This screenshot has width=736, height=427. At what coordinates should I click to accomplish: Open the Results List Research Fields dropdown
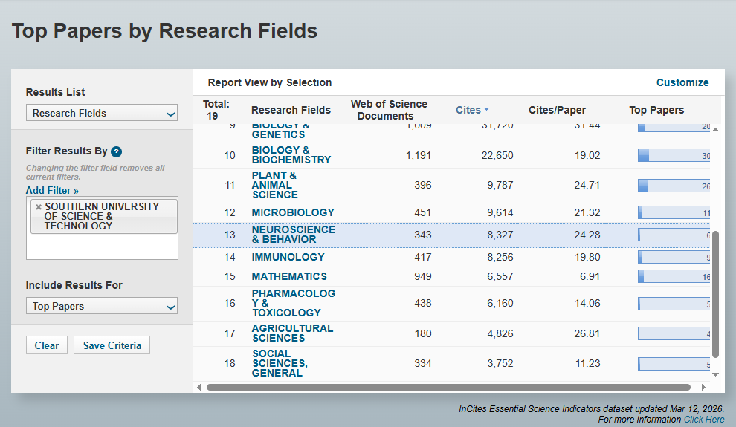point(102,113)
